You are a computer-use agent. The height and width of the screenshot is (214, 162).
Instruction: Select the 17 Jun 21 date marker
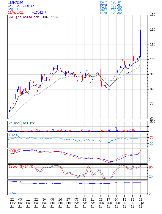pyautogui.click(x=109, y=203)
